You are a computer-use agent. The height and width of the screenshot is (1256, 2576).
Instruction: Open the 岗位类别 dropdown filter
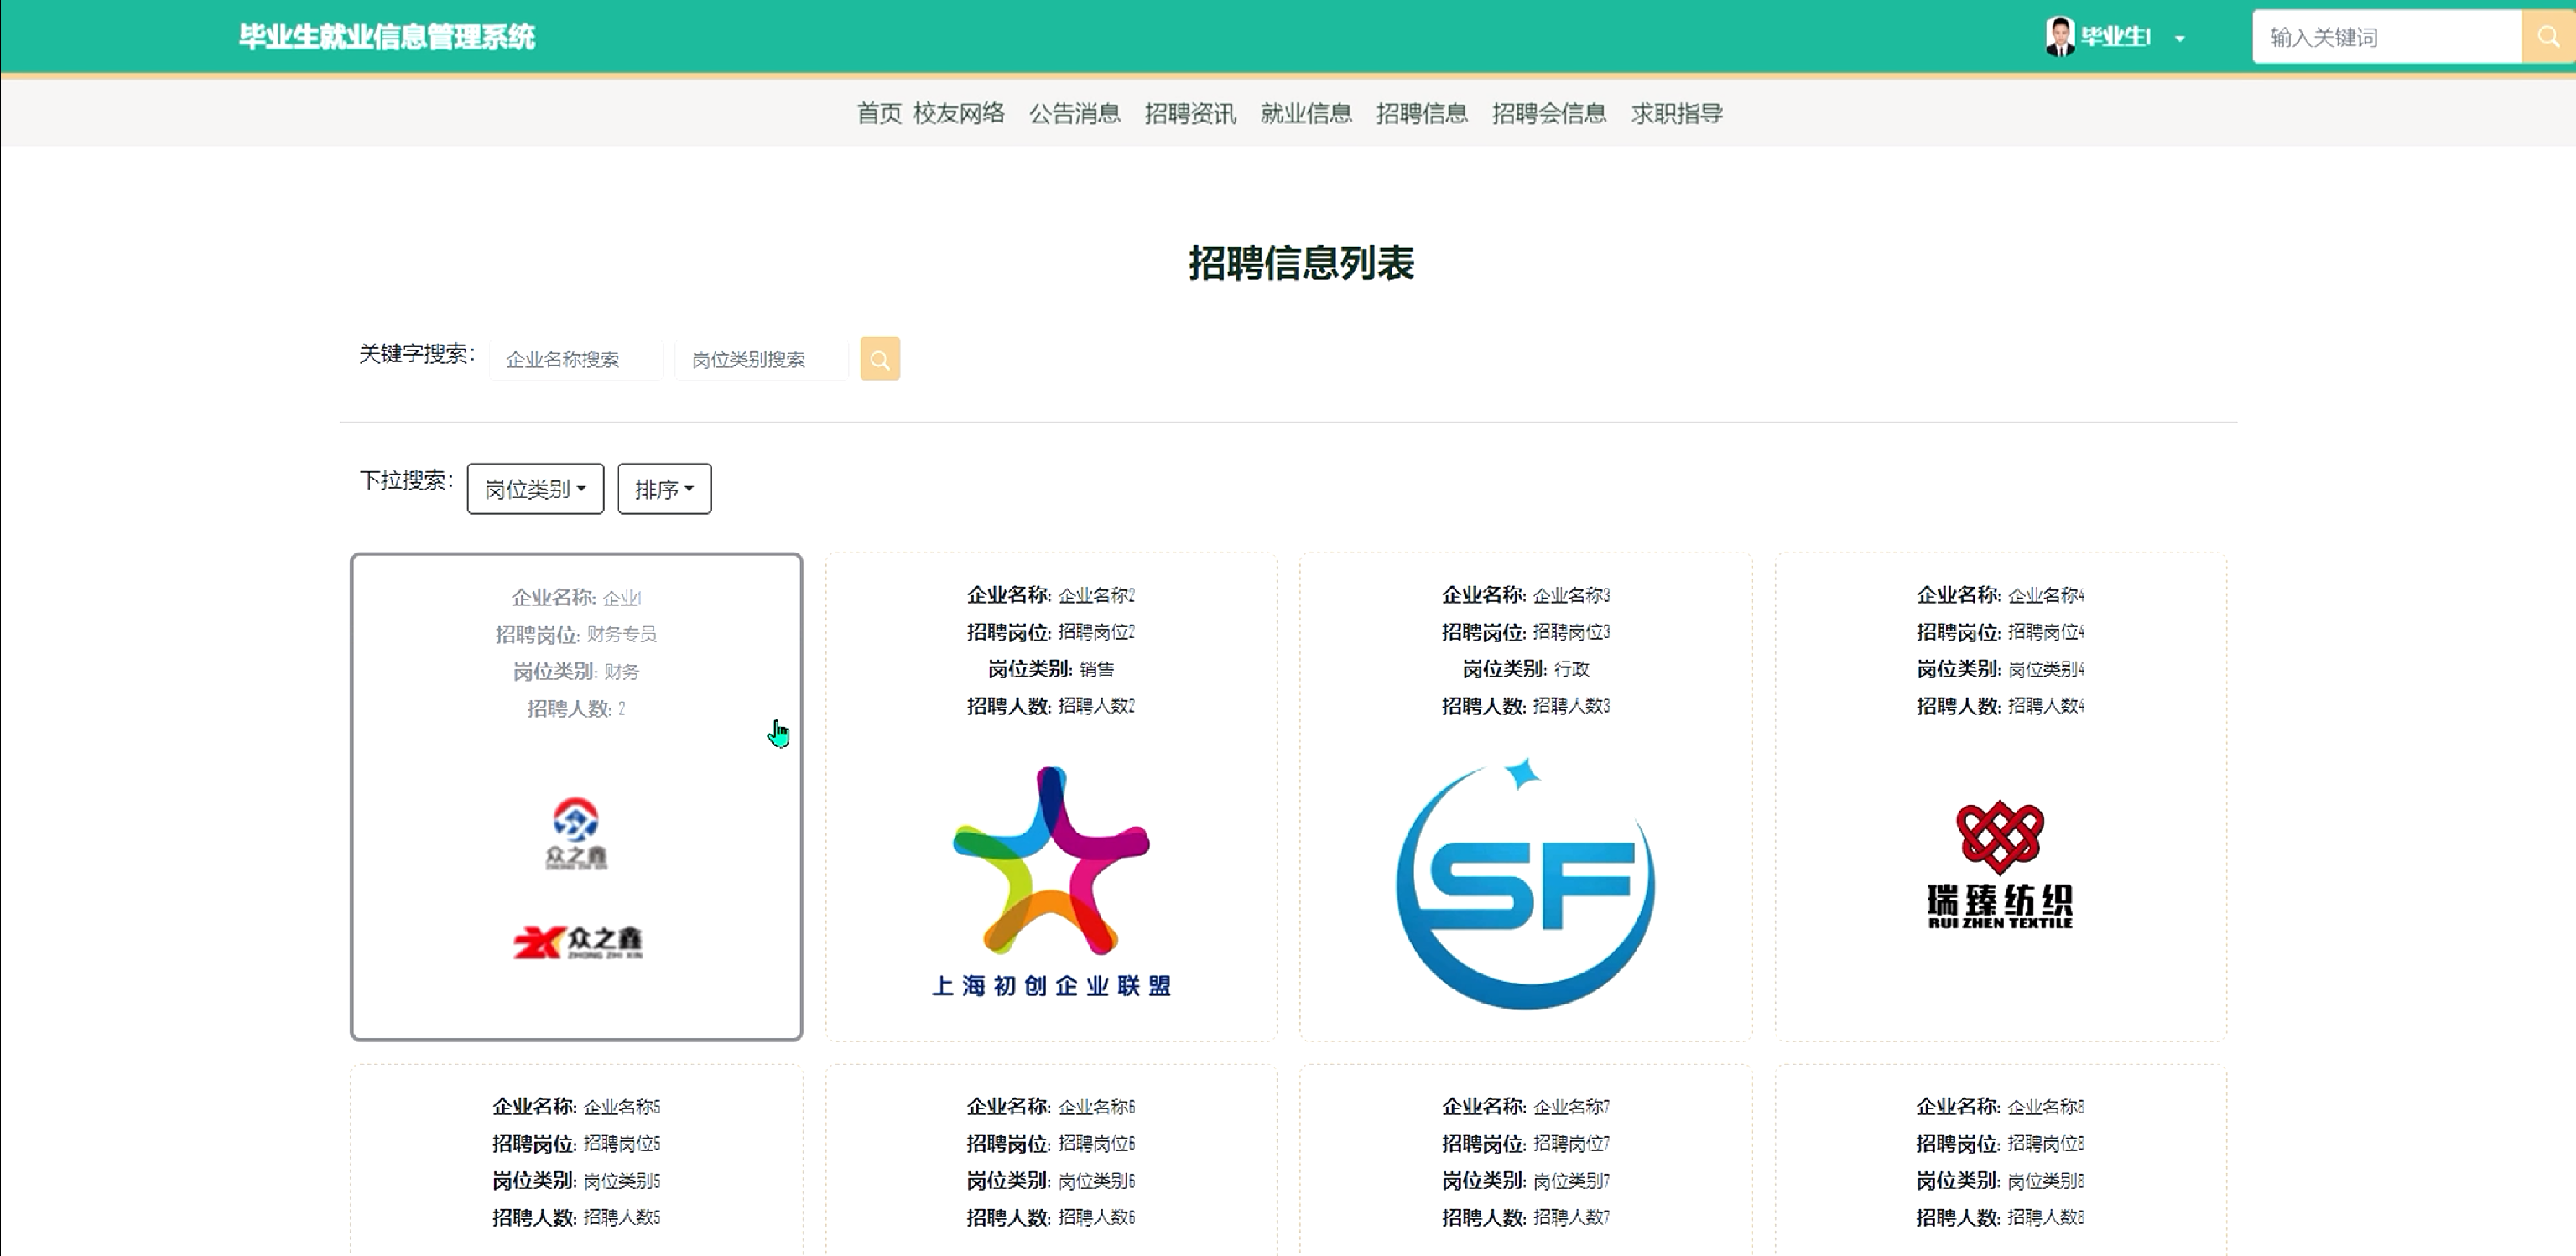pos(535,489)
